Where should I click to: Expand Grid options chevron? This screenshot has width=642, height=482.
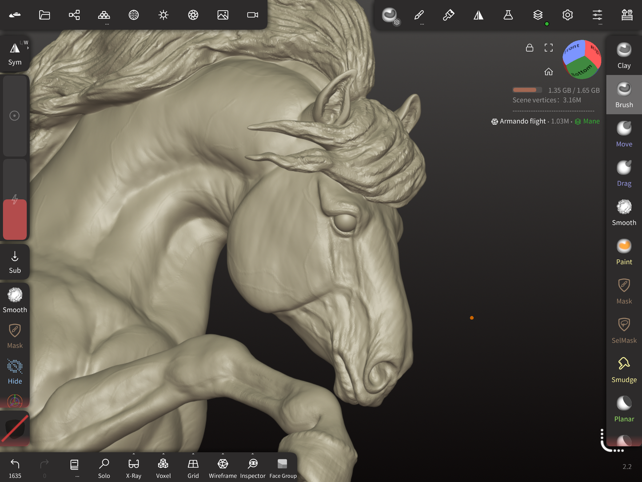tap(193, 454)
